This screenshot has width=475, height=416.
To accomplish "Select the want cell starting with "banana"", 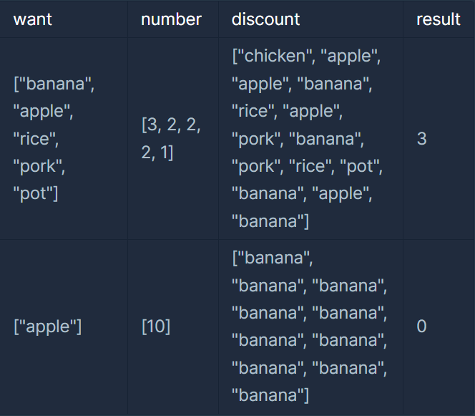I will click(x=64, y=139).
